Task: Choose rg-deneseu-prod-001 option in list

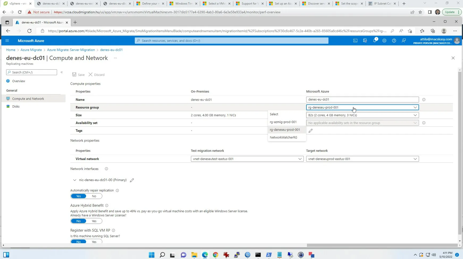Action: [x=287, y=130]
